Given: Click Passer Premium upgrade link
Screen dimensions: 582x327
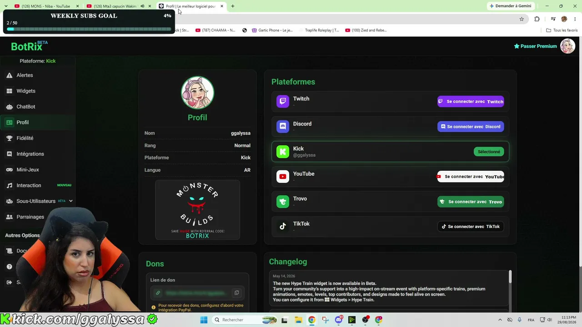Looking at the screenshot, I should [535, 46].
